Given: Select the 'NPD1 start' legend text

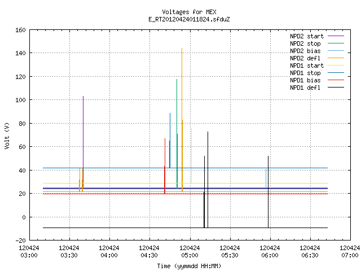Looking at the screenshot, I should (x=307, y=65).
